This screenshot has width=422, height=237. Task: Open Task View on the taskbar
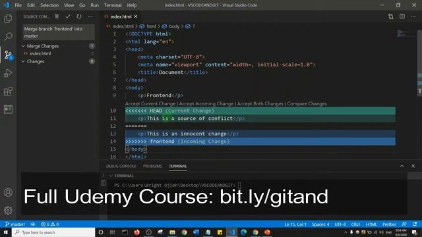(113, 232)
